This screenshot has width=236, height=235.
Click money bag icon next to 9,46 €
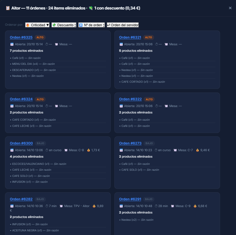pyautogui.click(x=197, y=150)
